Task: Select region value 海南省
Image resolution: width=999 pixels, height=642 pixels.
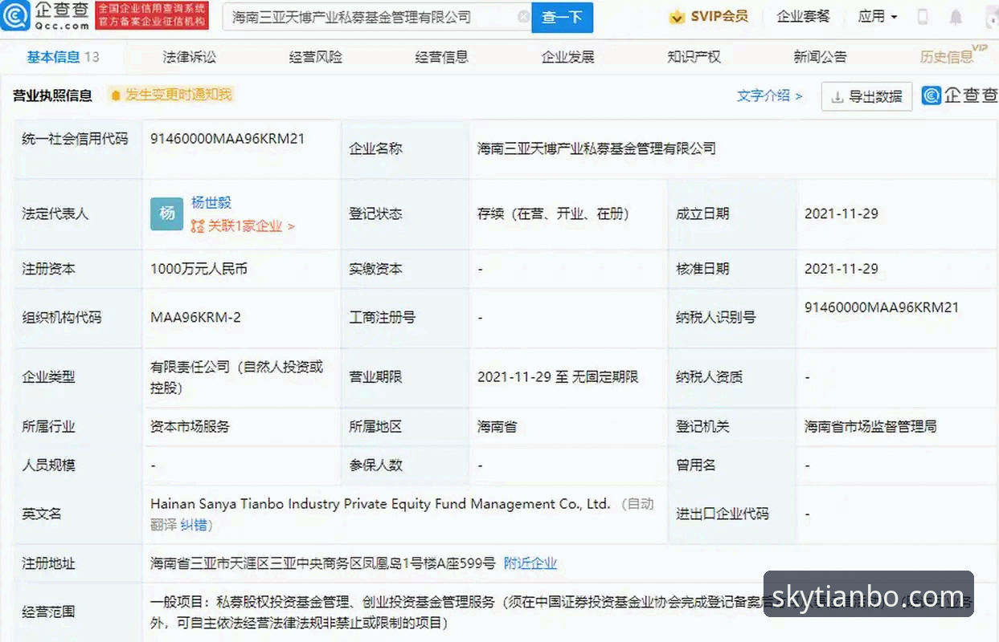Action: [497, 427]
